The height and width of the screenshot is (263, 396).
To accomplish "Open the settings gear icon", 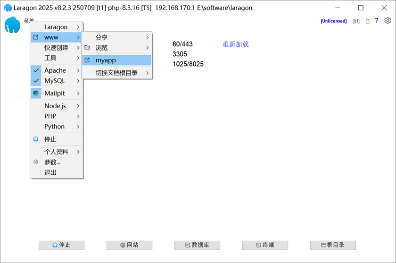I will point(388,21).
